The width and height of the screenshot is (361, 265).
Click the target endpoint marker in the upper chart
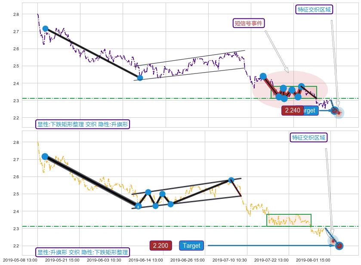point(335,111)
